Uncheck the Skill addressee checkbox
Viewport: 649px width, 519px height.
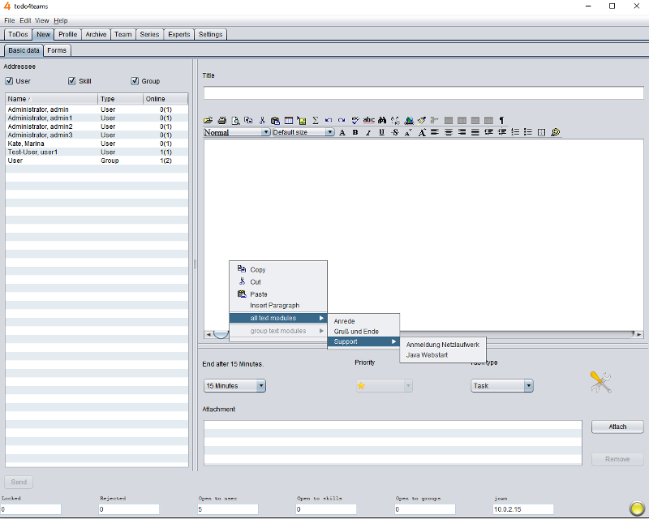[72, 81]
